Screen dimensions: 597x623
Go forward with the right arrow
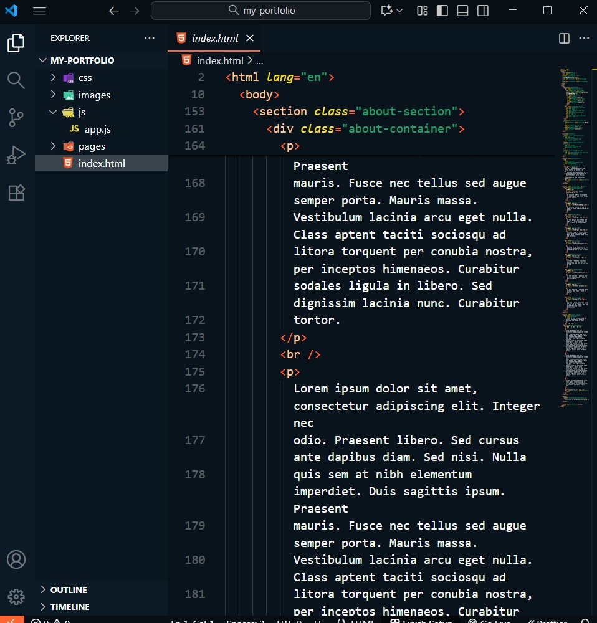coord(135,11)
